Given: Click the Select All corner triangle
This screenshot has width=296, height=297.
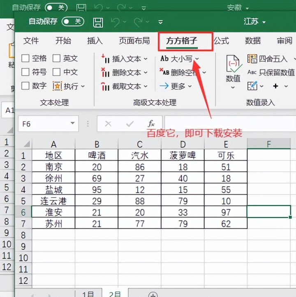Looking at the screenshot, I should coord(27,144).
